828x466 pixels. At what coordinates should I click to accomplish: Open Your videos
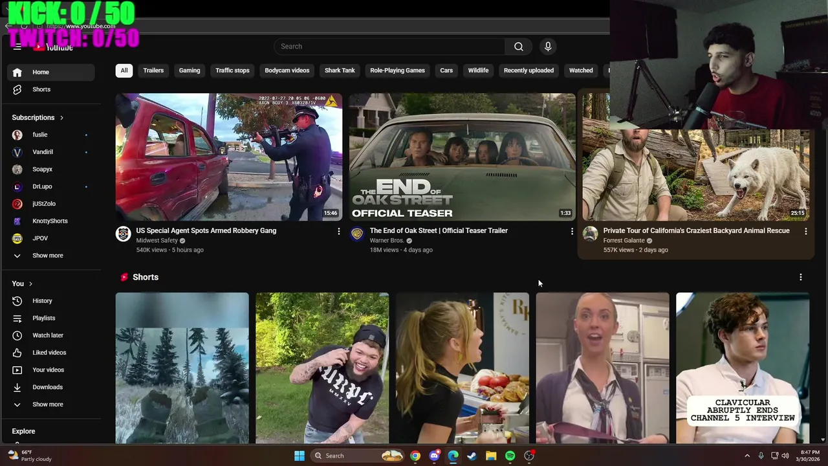click(x=50, y=370)
